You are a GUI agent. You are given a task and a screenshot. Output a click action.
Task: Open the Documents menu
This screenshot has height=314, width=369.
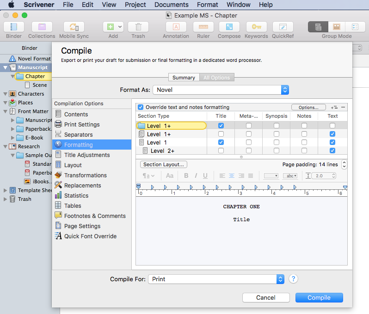click(171, 5)
